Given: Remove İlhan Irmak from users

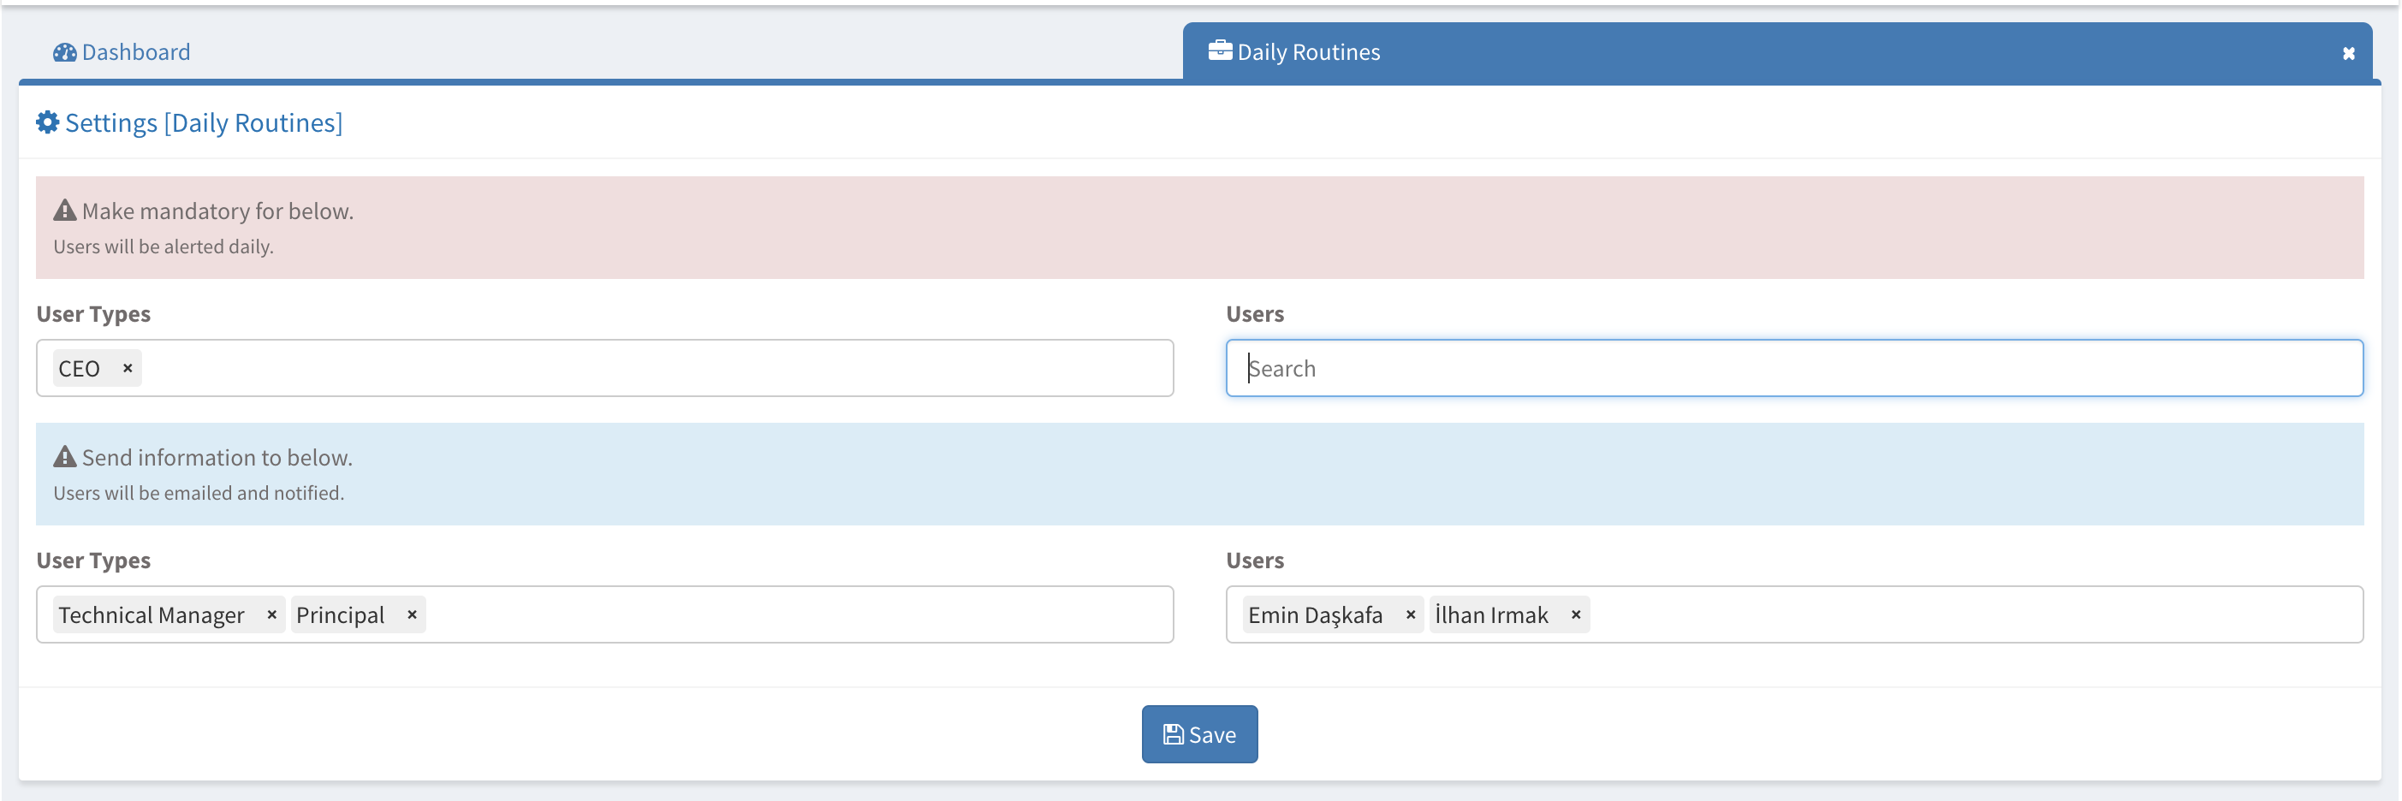Looking at the screenshot, I should pyautogui.click(x=1575, y=614).
